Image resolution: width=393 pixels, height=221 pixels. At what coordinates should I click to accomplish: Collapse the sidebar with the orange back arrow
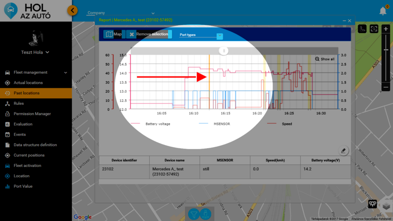72,10
